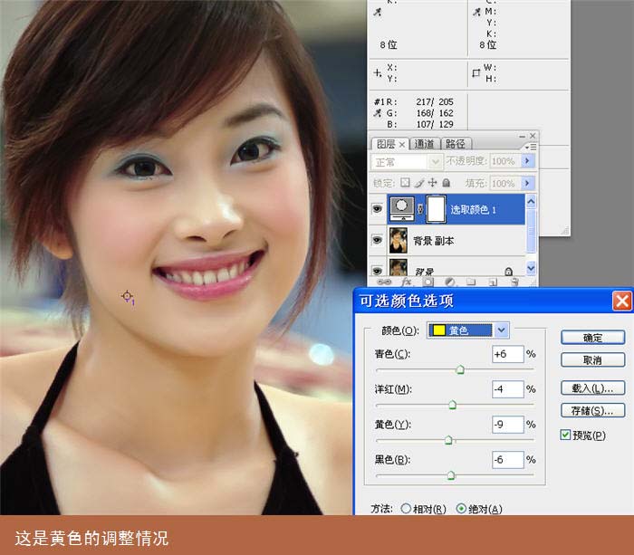634x555 pixels.
Task: Click the 黄色 value field showing -9
Action: pos(508,424)
